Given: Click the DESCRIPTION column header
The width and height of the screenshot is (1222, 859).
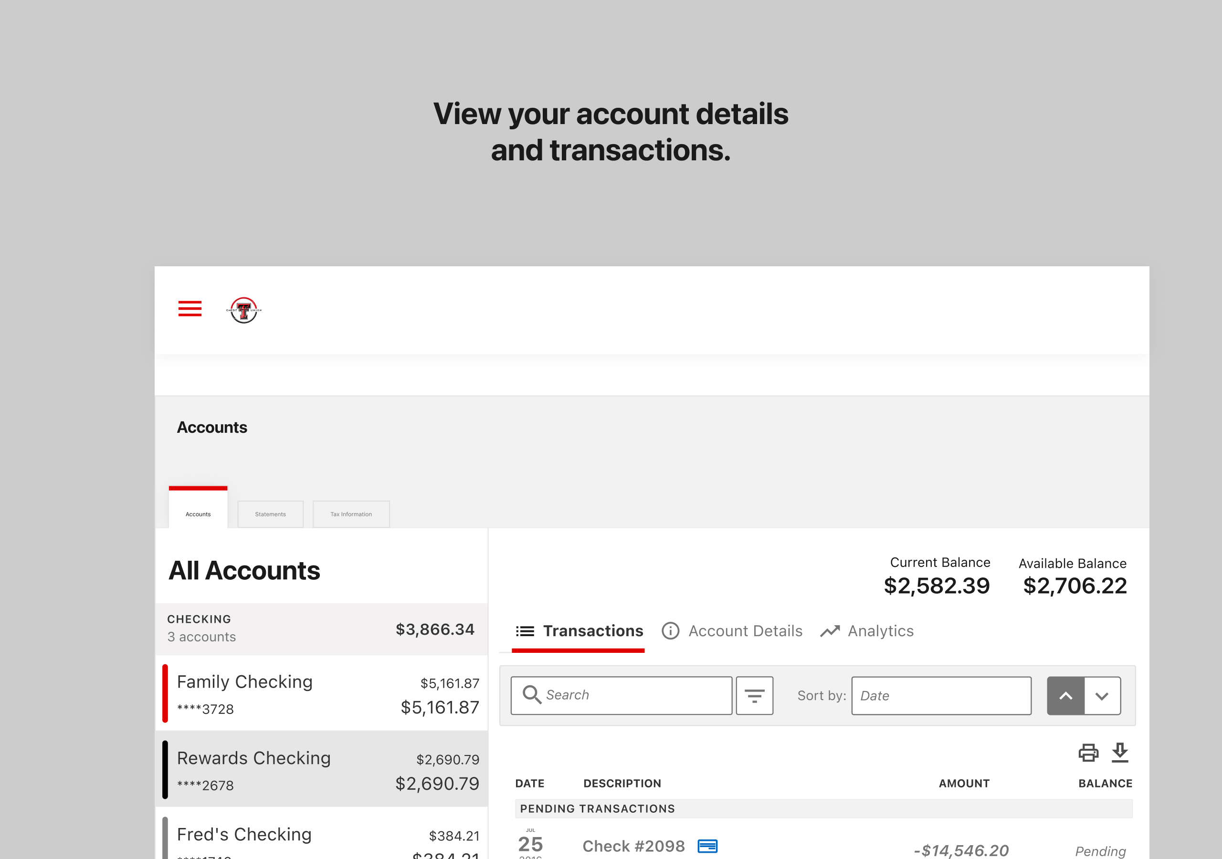Looking at the screenshot, I should tap(622, 784).
